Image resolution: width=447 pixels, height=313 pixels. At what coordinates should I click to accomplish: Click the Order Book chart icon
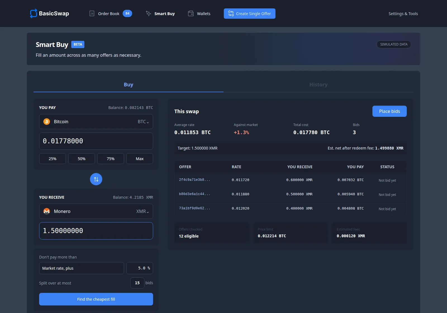[x=92, y=13]
